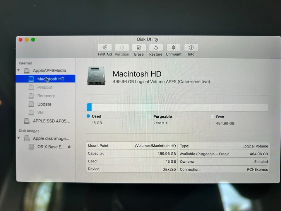Image resolution: width=281 pixels, height=211 pixels.
Task: Eject the OS X Base System image
Action: click(x=69, y=147)
